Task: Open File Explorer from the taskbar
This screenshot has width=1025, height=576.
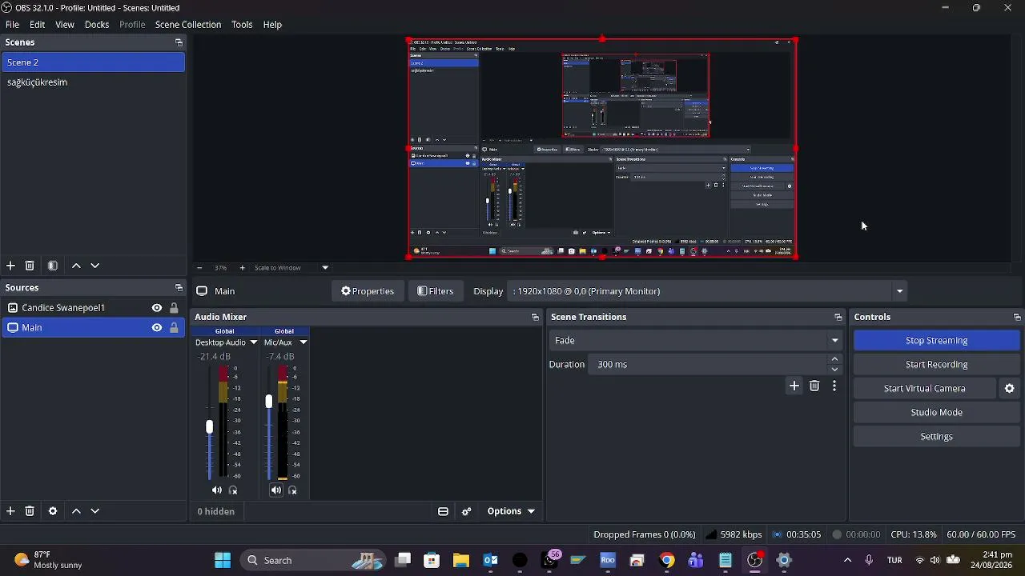Action: click(461, 560)
